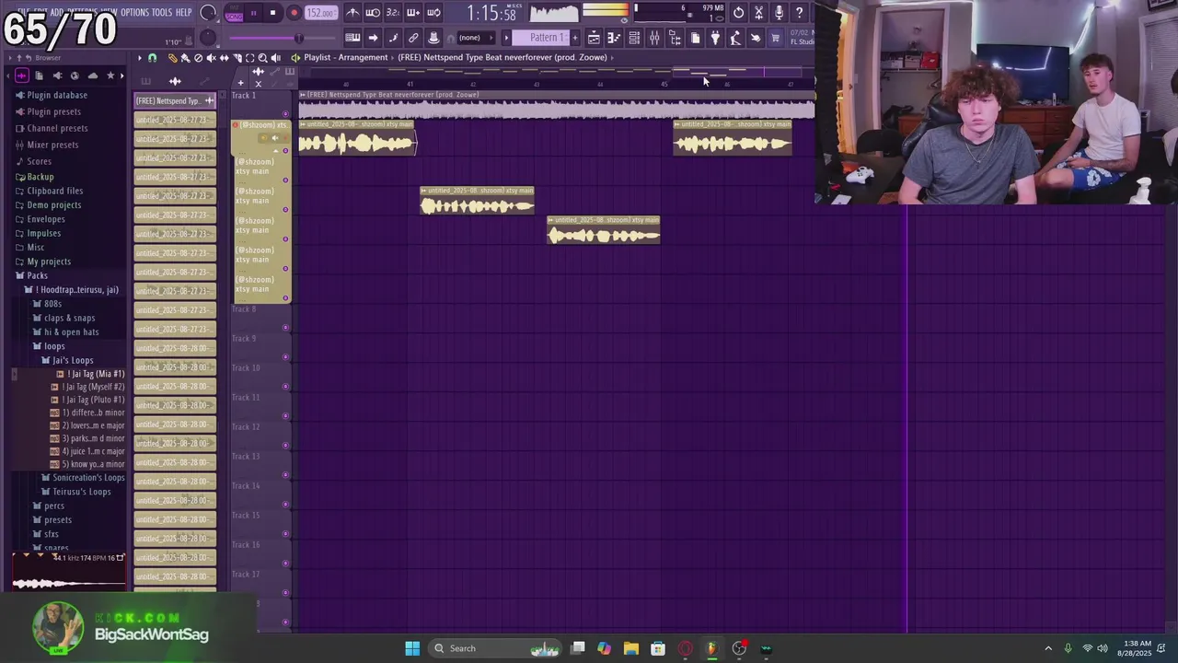Click bar 45 on the playlist timeline ruler
The image size is (1178, 663).
point(664,84)
